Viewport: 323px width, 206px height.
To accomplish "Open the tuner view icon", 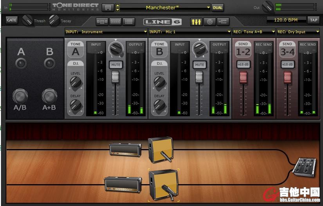I will pos(210,22).
